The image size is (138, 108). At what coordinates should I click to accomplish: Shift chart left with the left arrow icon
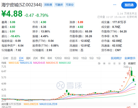(x=114, y=63)
